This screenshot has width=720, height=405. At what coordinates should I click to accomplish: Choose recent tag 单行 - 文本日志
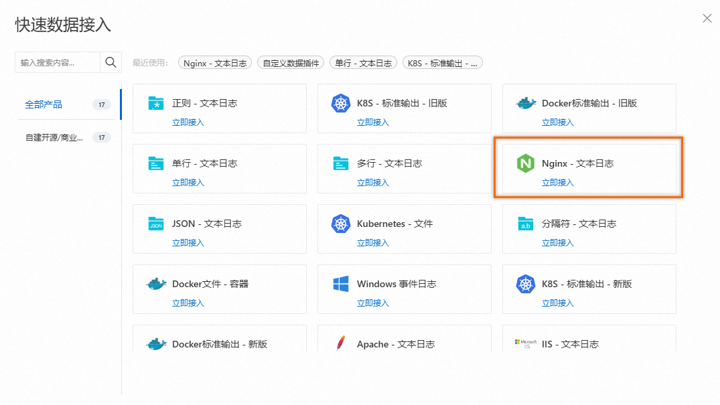(363, 63)
